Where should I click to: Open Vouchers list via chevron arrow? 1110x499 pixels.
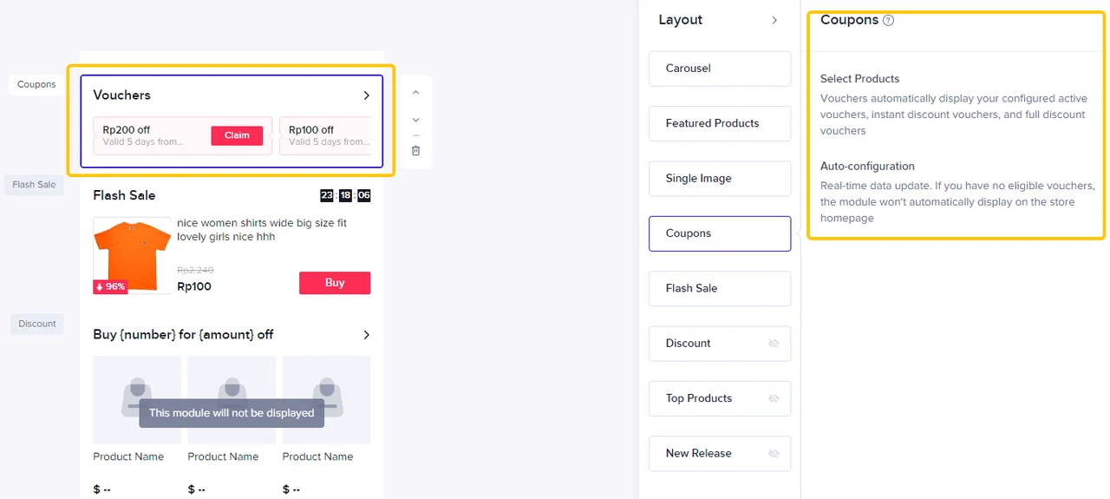point(366,95)
